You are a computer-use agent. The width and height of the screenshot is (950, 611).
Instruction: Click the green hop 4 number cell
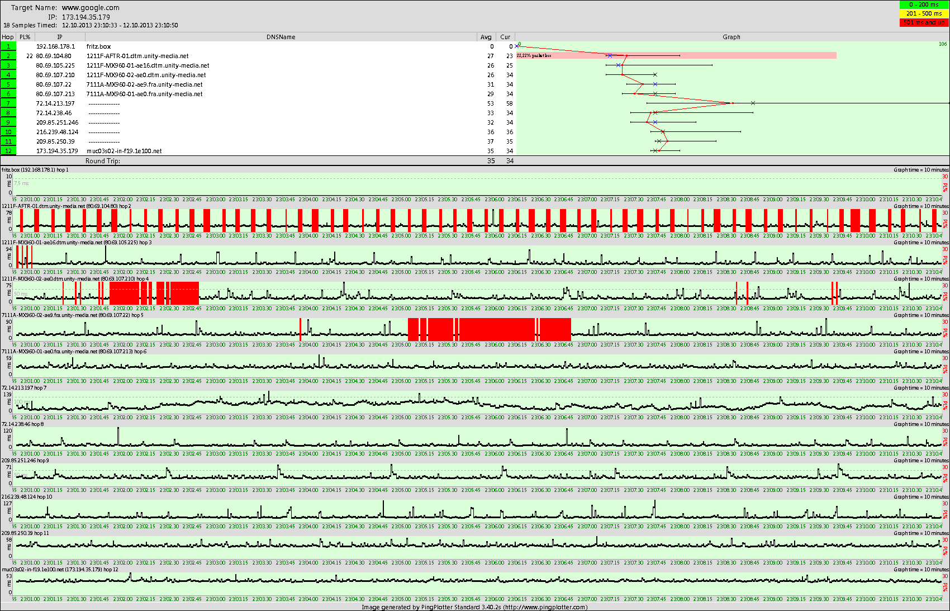point(8,75)
